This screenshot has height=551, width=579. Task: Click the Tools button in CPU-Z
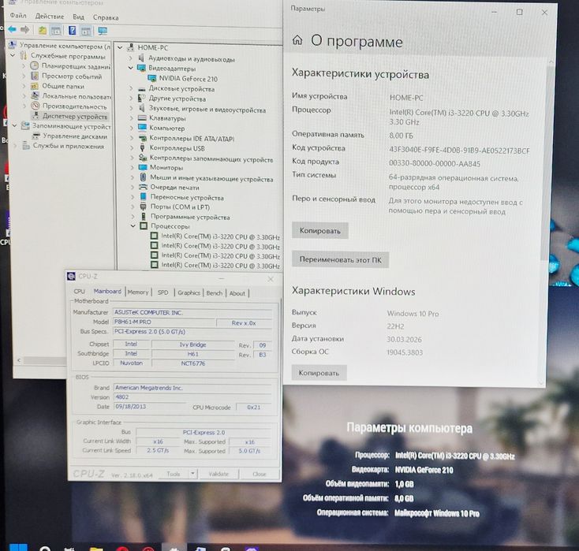(x=174, y=474)
